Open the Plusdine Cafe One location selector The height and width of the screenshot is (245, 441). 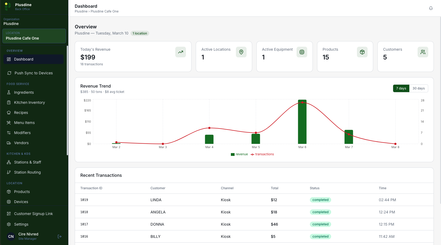[34, 36]
